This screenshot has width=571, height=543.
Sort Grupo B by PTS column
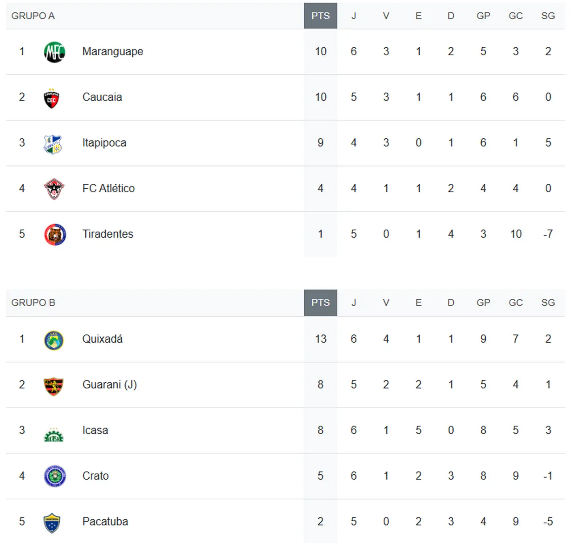[320, 303]
